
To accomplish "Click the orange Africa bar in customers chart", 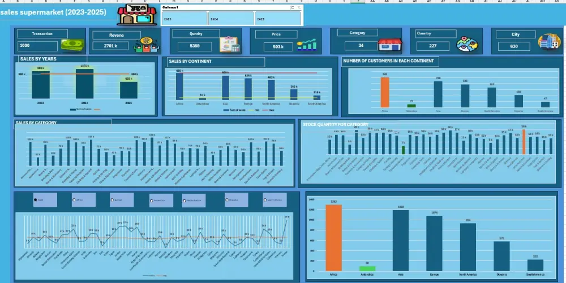I will (385, 93).
